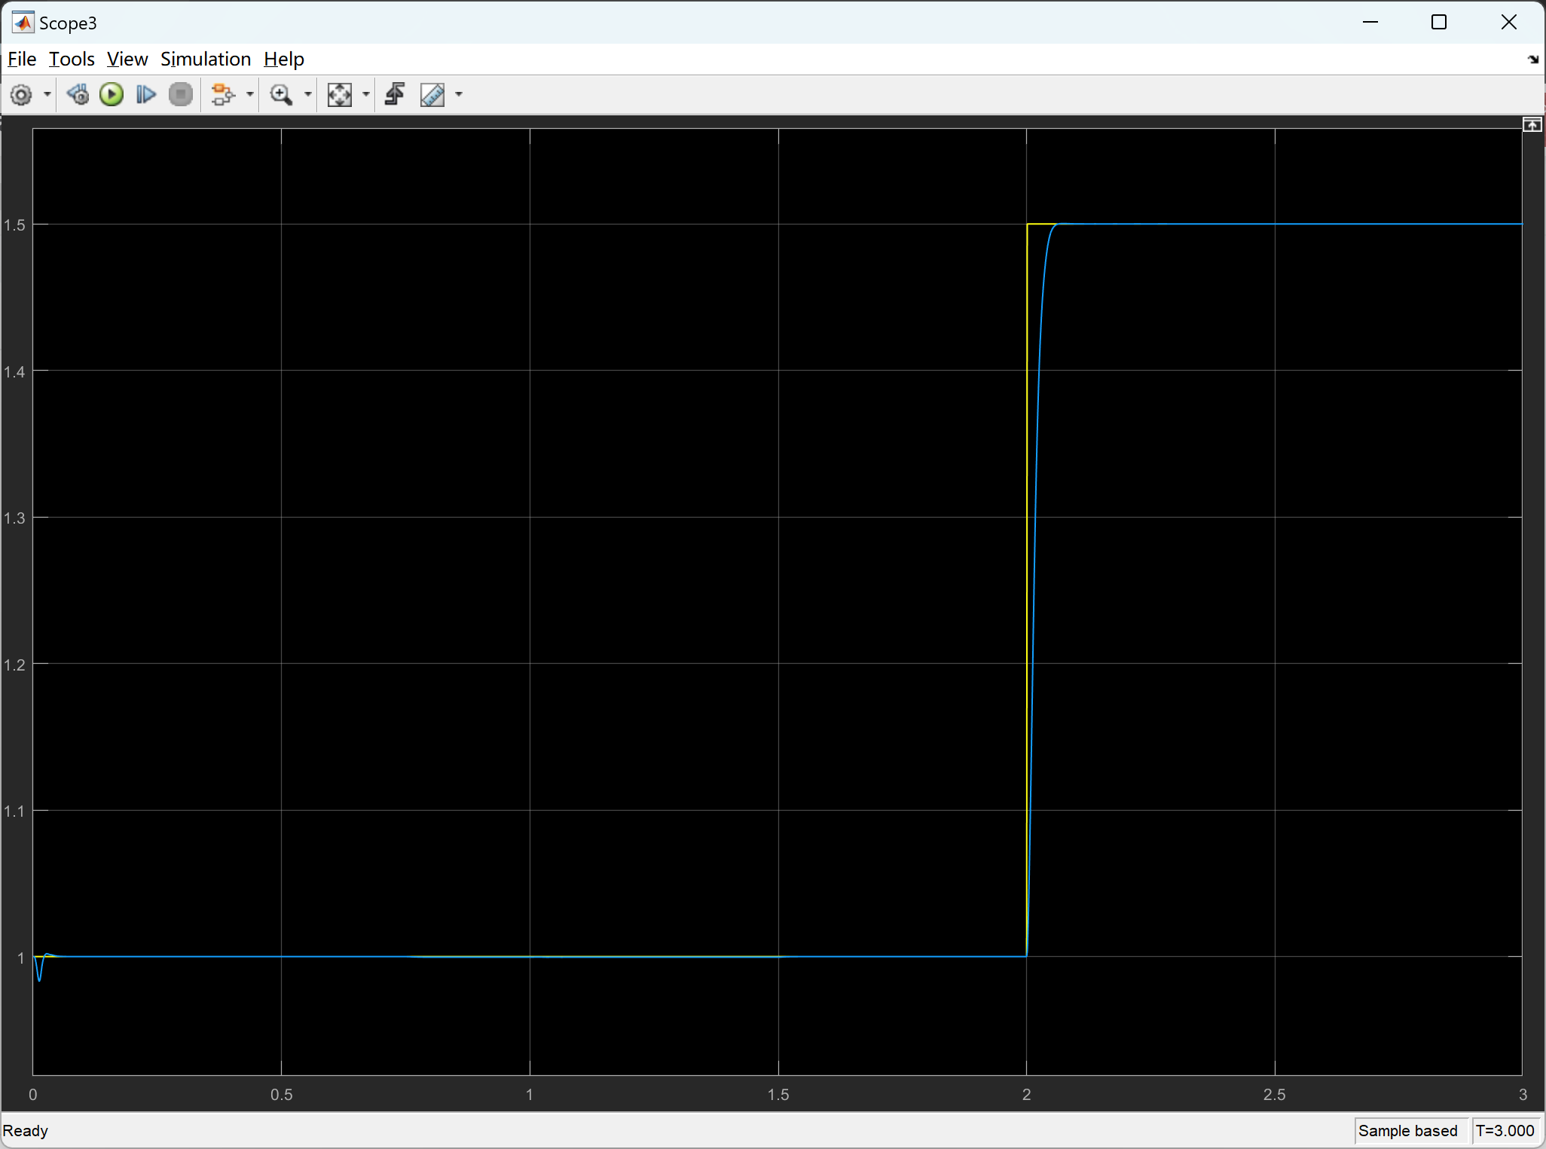Click Highlight Simulink Block icon
This screenshot has height=1149, width=1546.
pos(222,95)
